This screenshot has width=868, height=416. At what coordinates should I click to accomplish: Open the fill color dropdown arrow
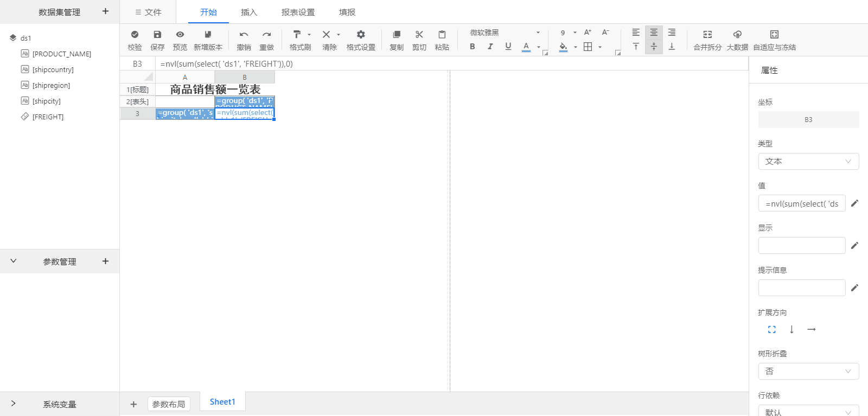[x=576, y=47]
